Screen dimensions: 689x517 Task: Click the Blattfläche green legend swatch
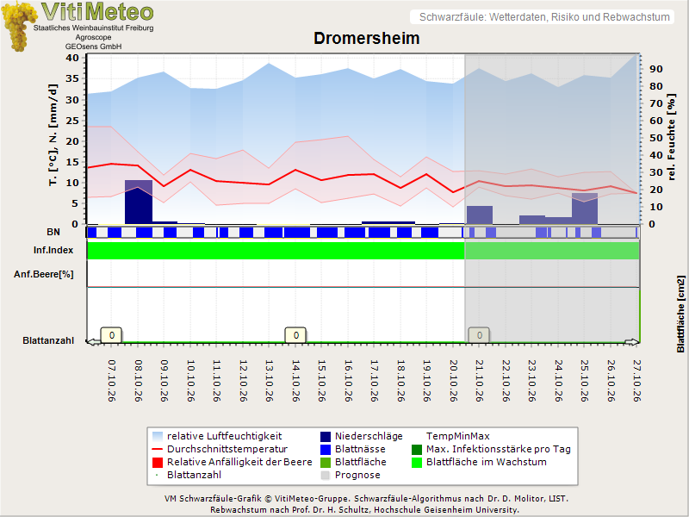point(326,462)
